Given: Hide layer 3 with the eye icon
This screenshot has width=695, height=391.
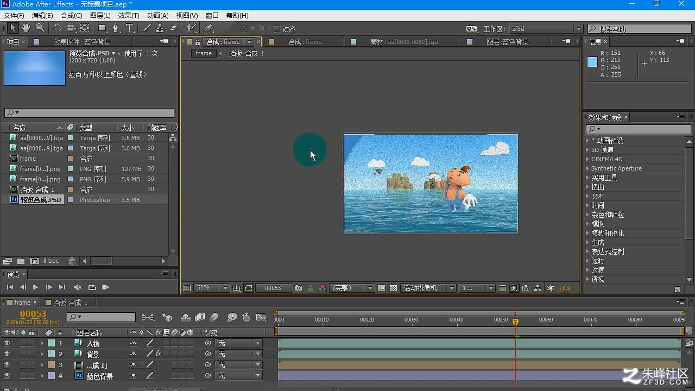Looking at the screenshot, I should [7, 365].
